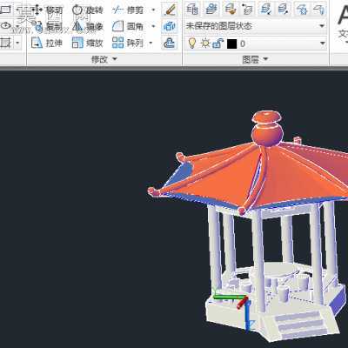Click the Erase tool icon

(170, 10)
